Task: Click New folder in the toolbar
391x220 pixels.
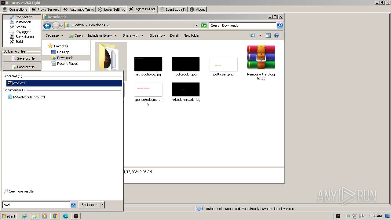Action: [x=192, y=35]
